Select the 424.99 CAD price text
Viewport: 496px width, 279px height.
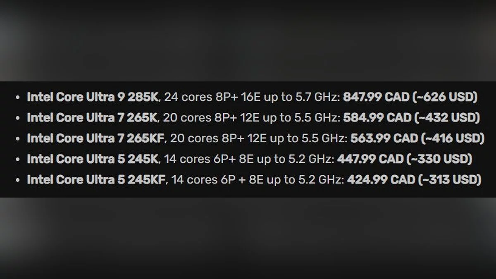(x=380, y=180)
